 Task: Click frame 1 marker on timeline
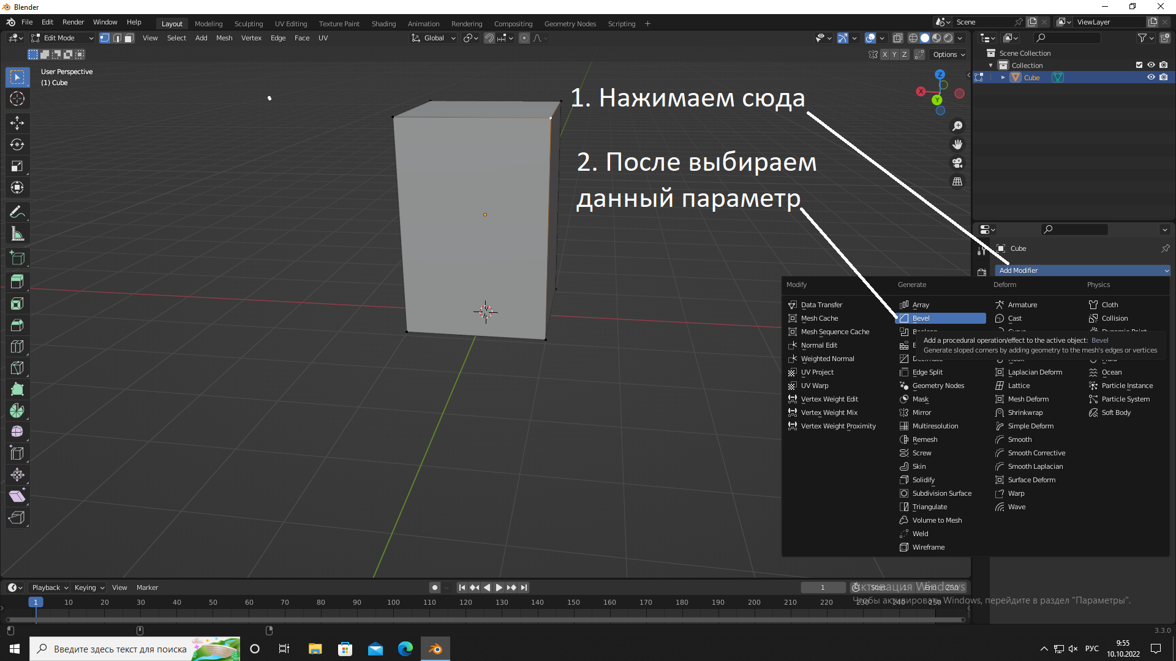click(36, 602)
